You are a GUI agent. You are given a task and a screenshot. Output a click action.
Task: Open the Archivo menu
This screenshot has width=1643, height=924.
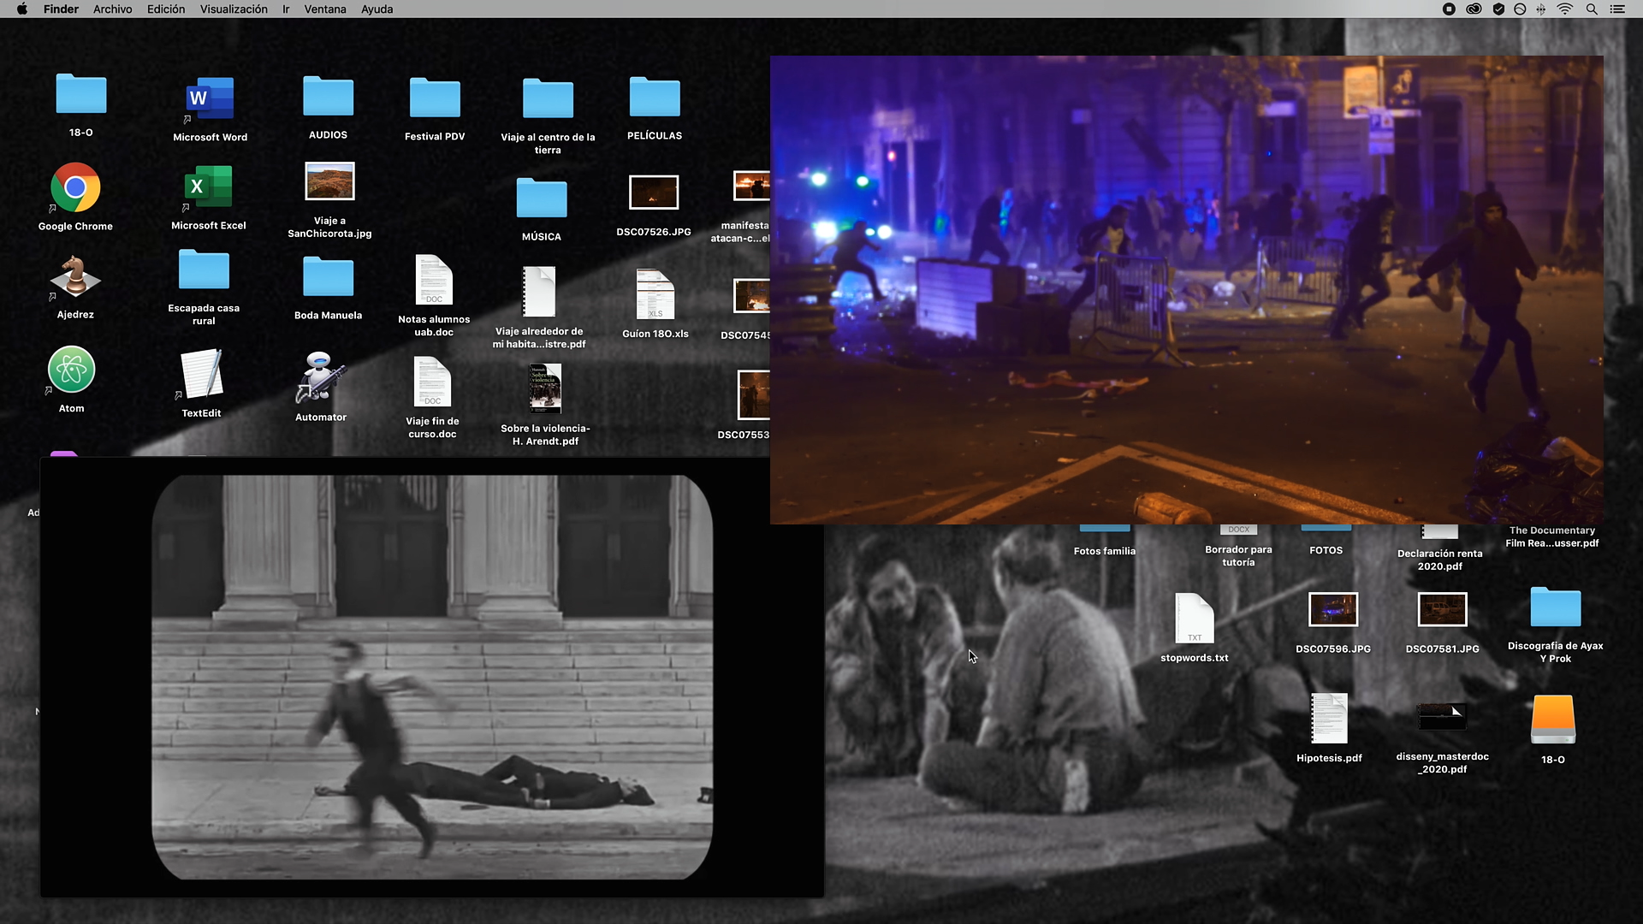(112, 9)
